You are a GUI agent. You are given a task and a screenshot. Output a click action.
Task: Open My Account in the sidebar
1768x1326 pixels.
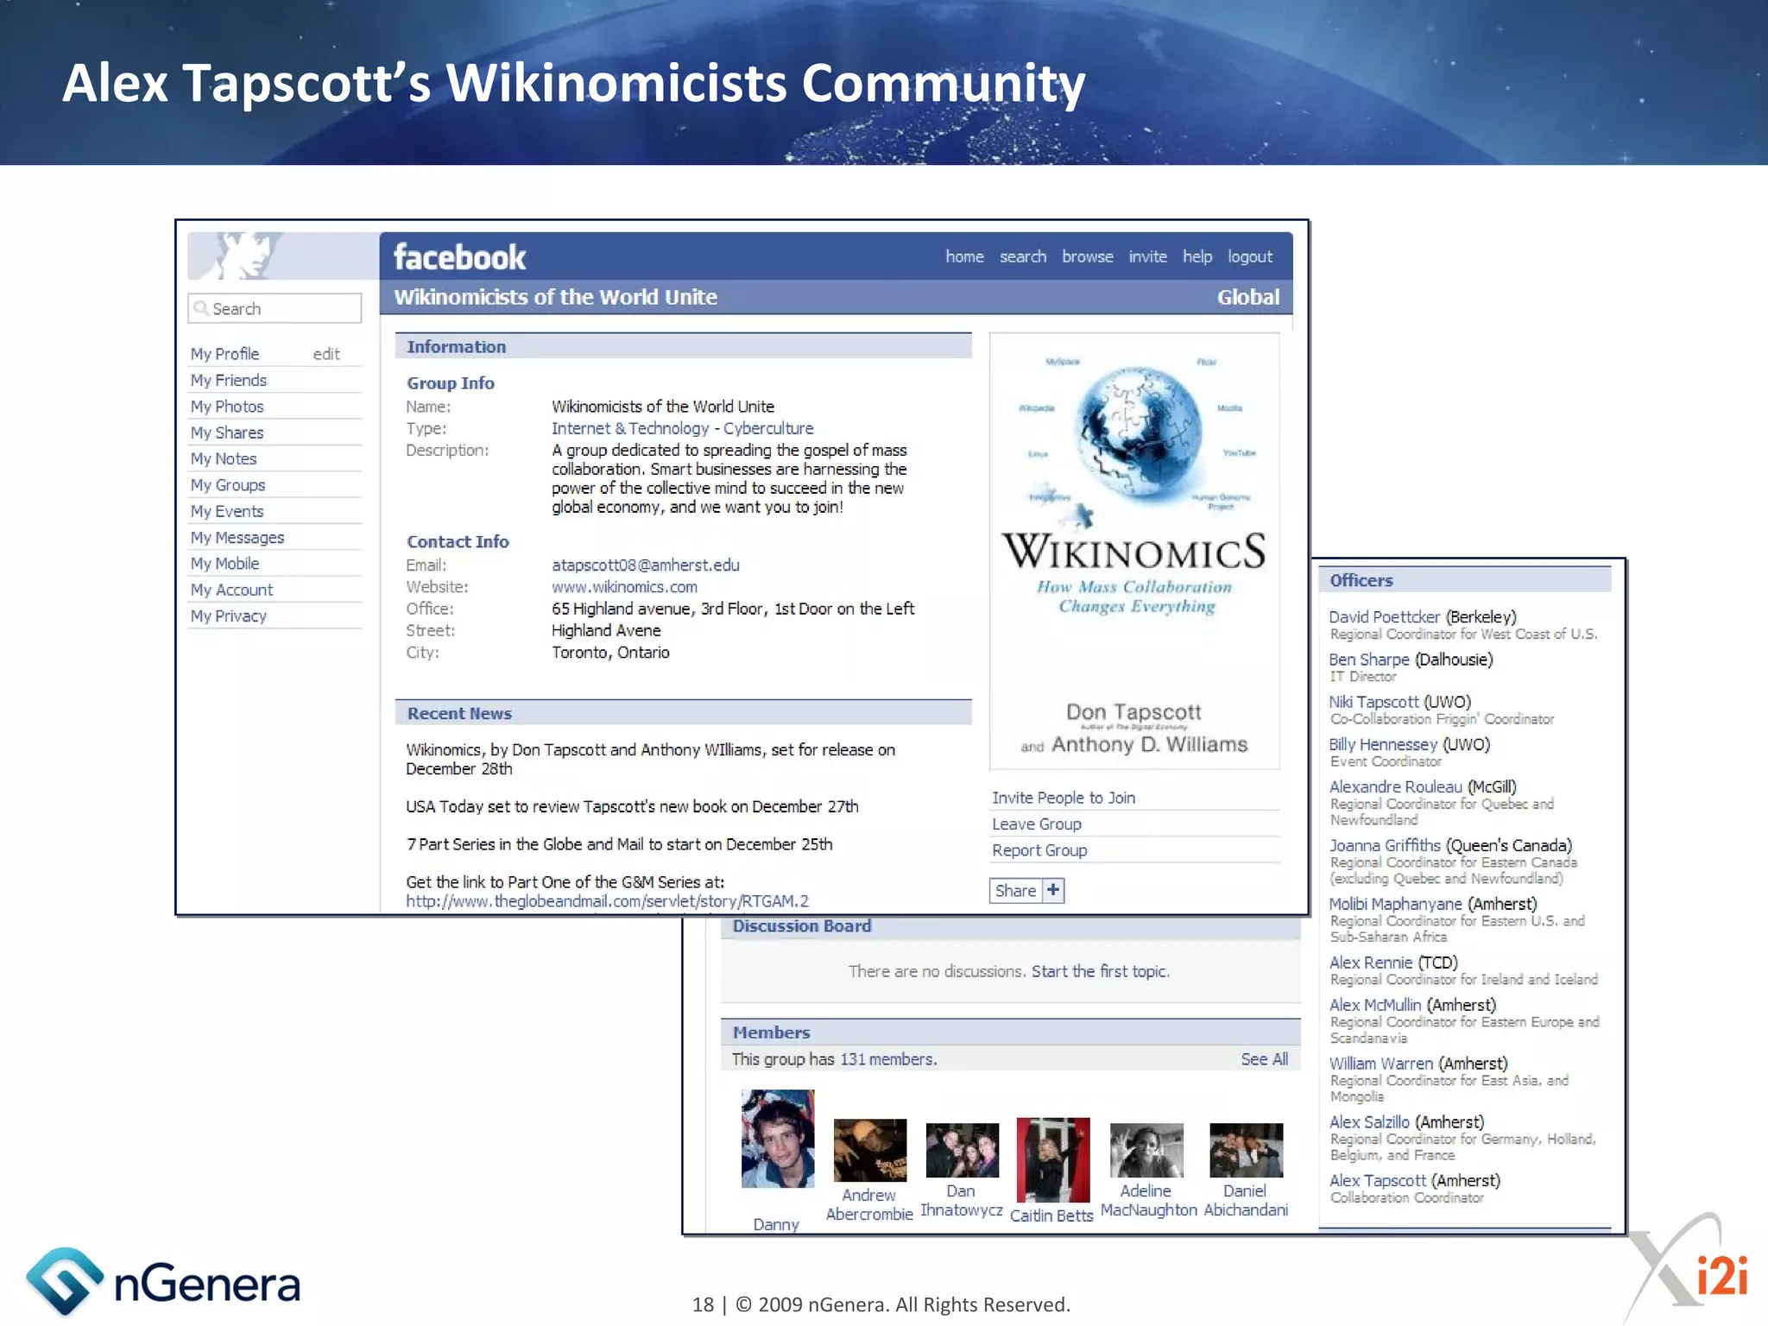tap(231, 590)
